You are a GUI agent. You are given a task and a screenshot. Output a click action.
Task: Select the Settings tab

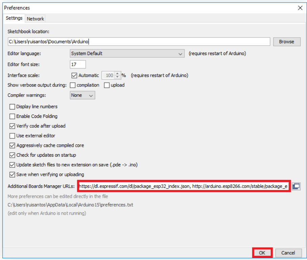tap(14, 18)
